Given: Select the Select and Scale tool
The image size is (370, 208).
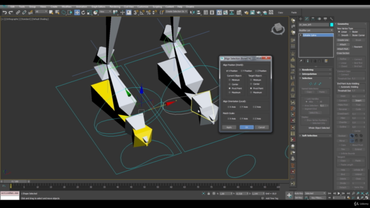Looking at the screenshot, I should tap(89, 12).
